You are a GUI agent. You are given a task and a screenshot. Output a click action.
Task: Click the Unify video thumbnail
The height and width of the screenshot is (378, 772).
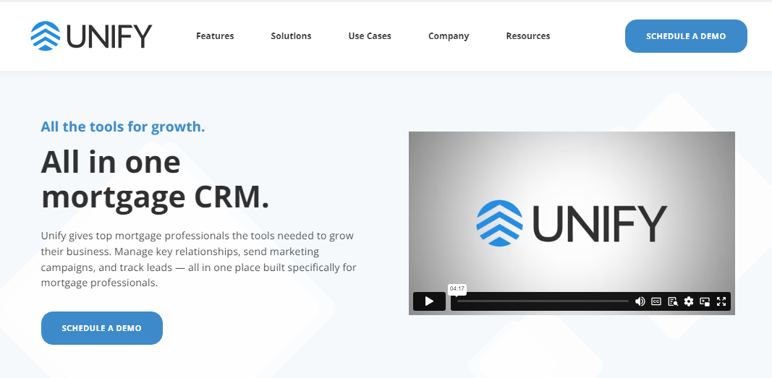click(572, 223)
